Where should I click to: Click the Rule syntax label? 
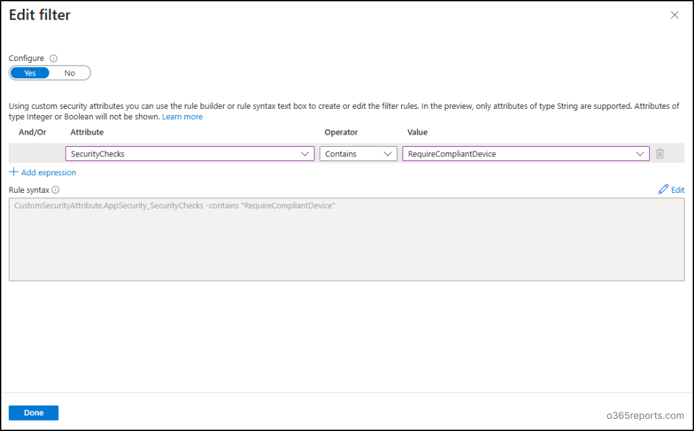tap(28, 190)
